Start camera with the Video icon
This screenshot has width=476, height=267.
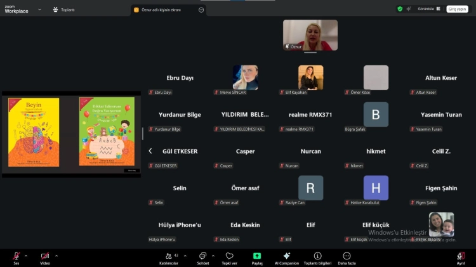pos(45,256)
